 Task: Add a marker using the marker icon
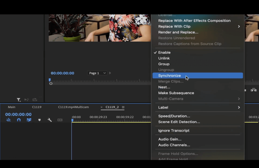coord(39,120)
